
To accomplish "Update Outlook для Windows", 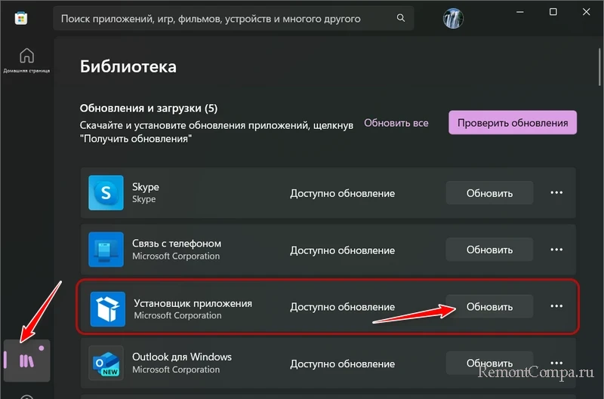I will (x=489, y=363).
